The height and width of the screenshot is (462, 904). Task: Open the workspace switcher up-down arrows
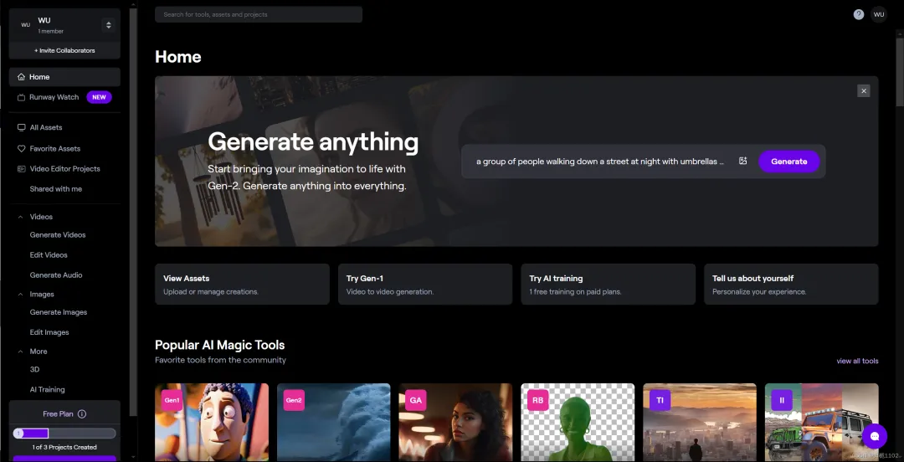(x=108, y=25)
